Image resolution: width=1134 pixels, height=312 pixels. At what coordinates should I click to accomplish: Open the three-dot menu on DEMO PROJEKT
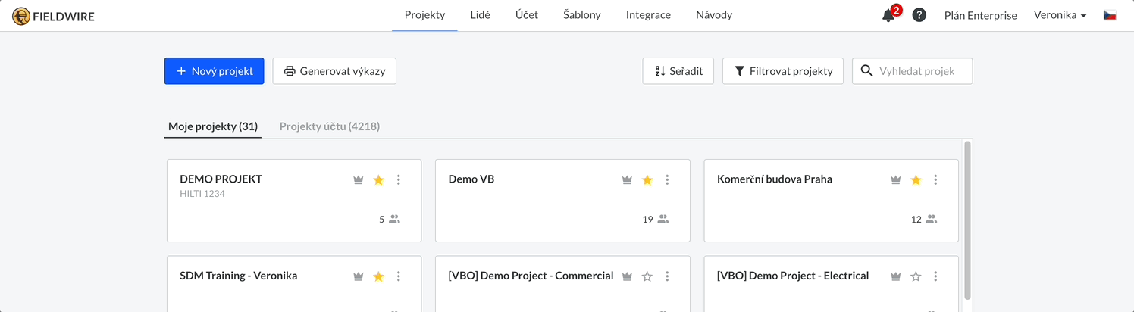[399, 179]
